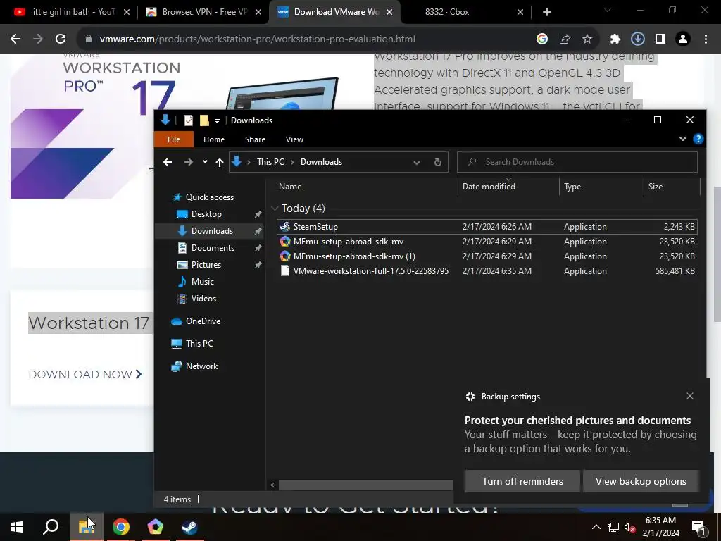Click DOWNLOAD NOW link on VMware page
The width and height of the screenshot is (721, 541).
click(85, 375)
